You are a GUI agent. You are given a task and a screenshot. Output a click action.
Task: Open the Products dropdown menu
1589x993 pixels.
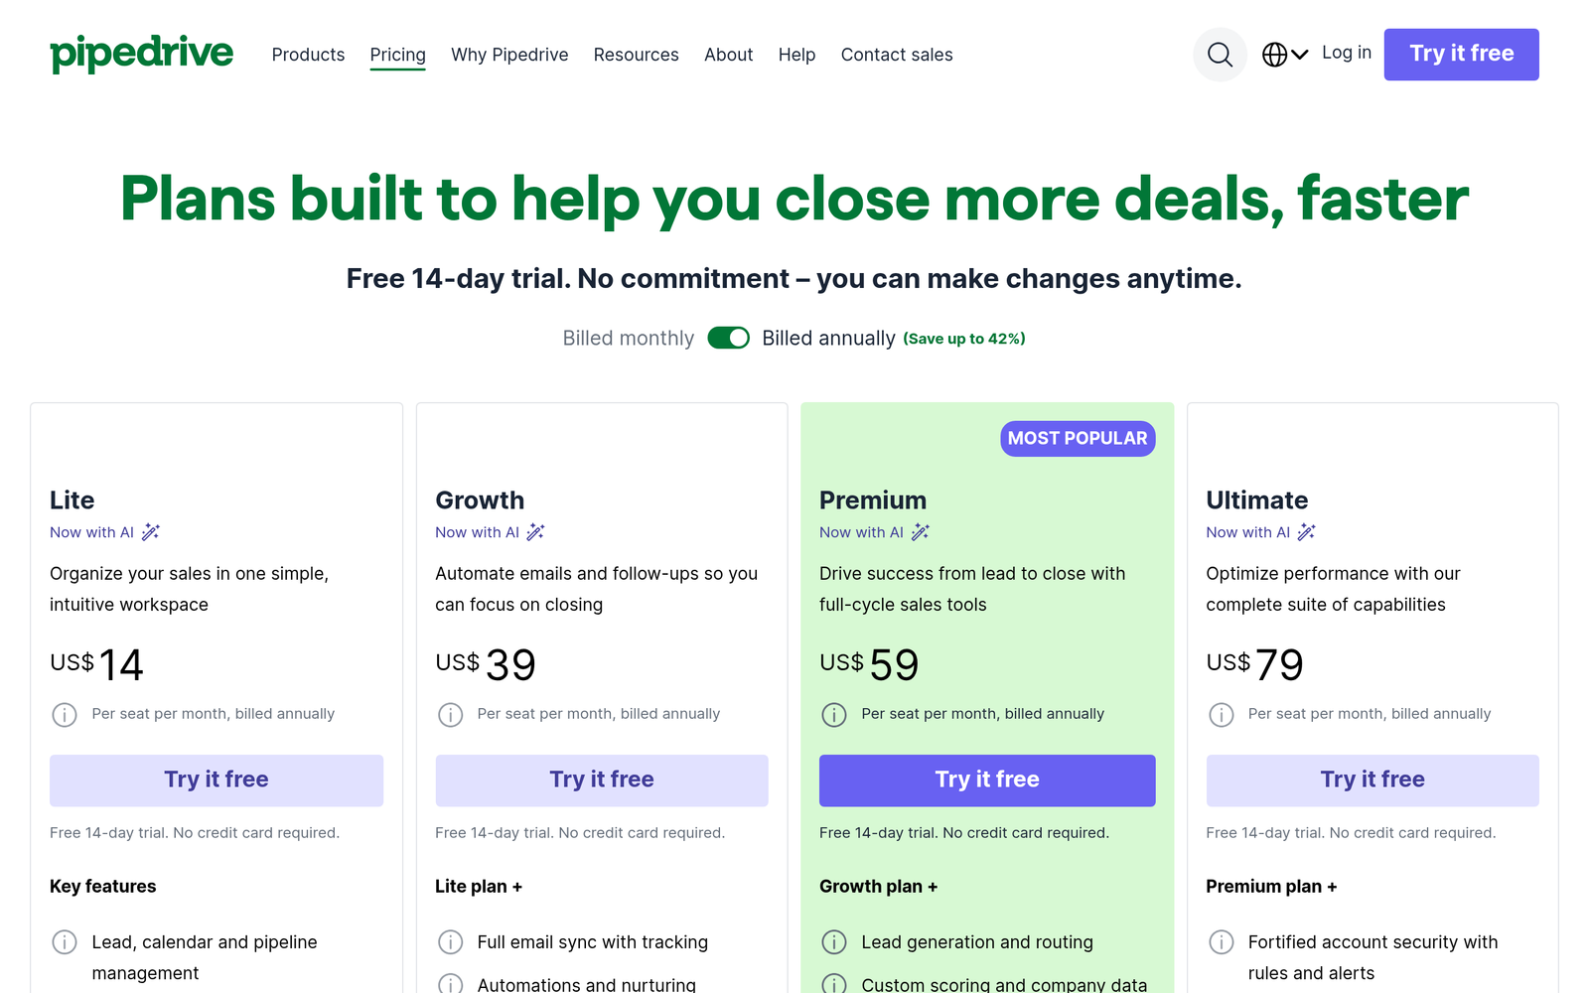(x=308, y=55)
